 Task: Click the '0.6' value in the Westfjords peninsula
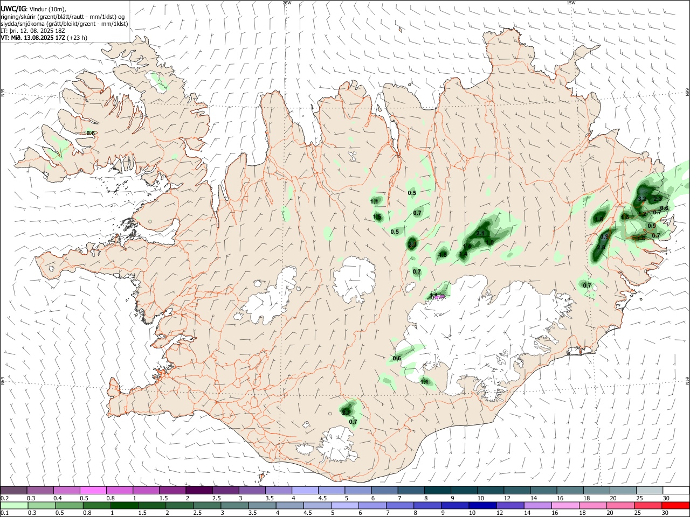[x=91, y=133]
